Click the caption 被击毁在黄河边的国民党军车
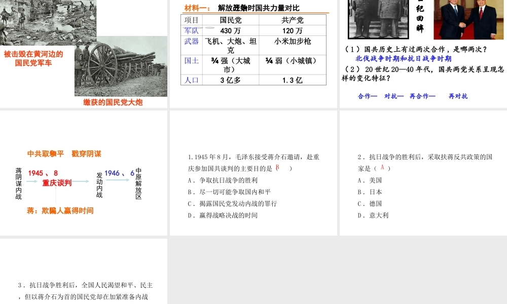 coord(33,58)
